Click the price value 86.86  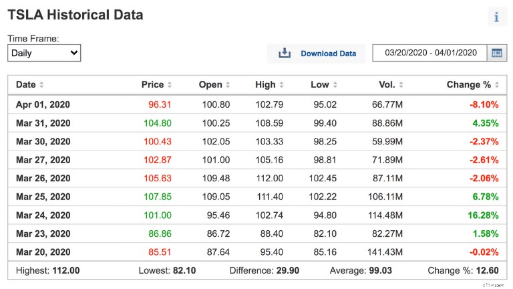pyautogui.click(x=160, y=233)
